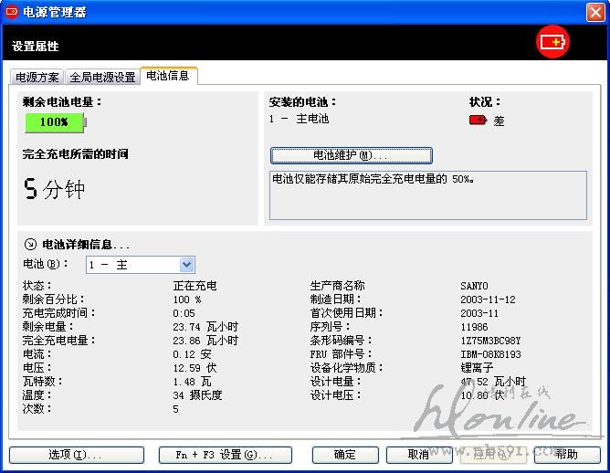Click the 正在充电 status value
The image size is (610, 473).
tap(195, 286)
